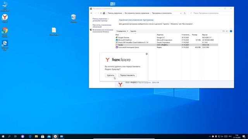
Task: Open the notification center icon
Action: (244, 136)
